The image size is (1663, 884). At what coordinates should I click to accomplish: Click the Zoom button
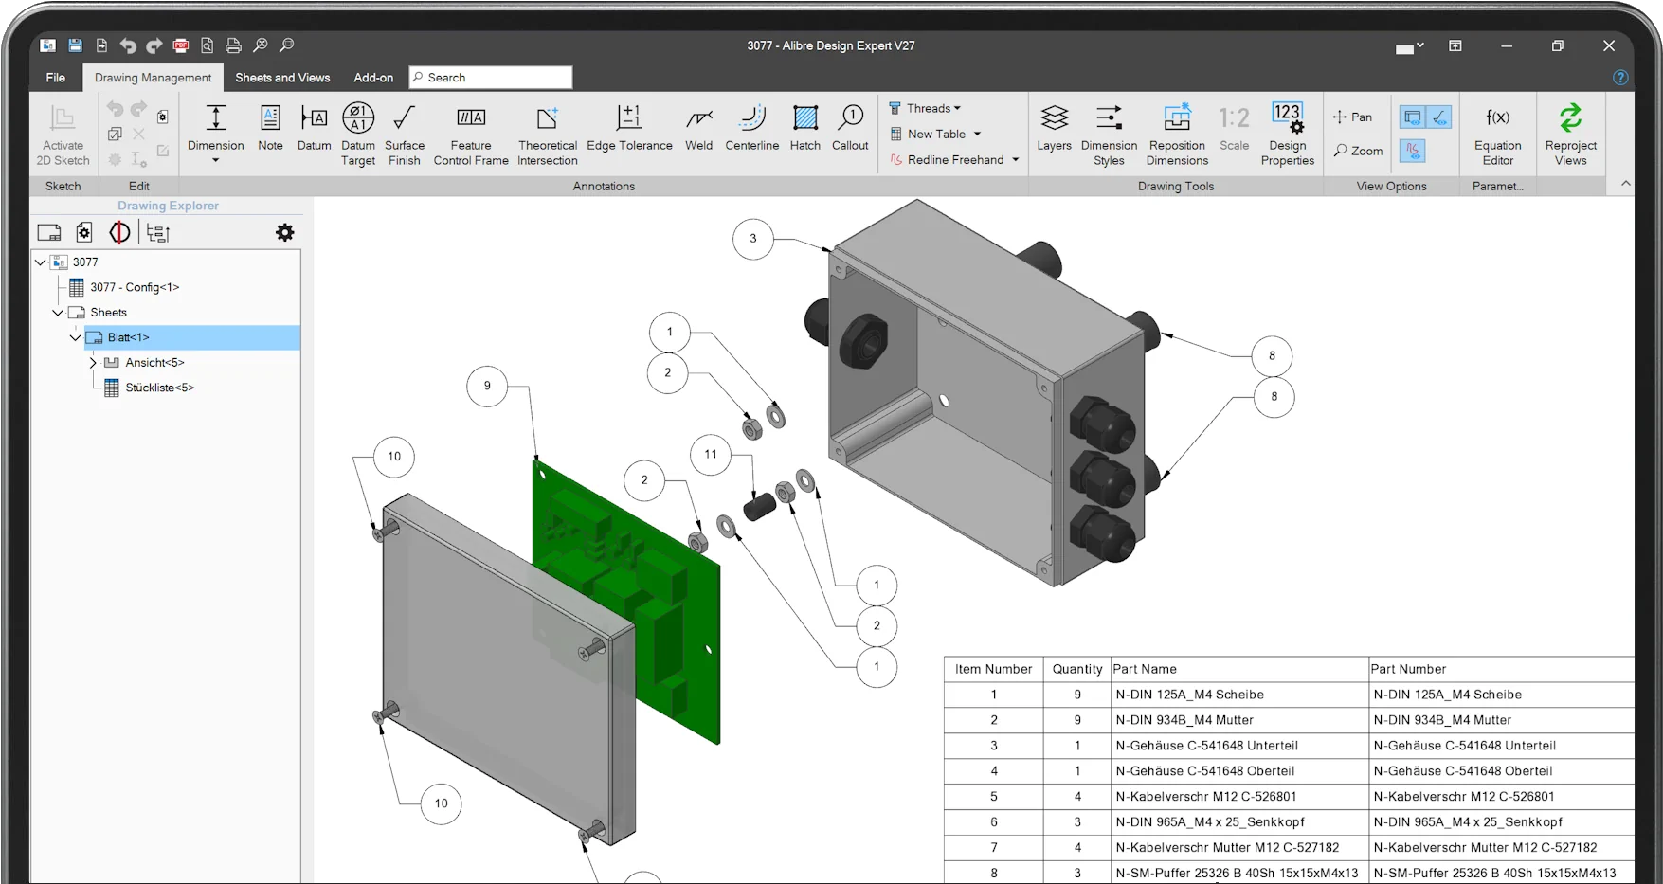1359,151
